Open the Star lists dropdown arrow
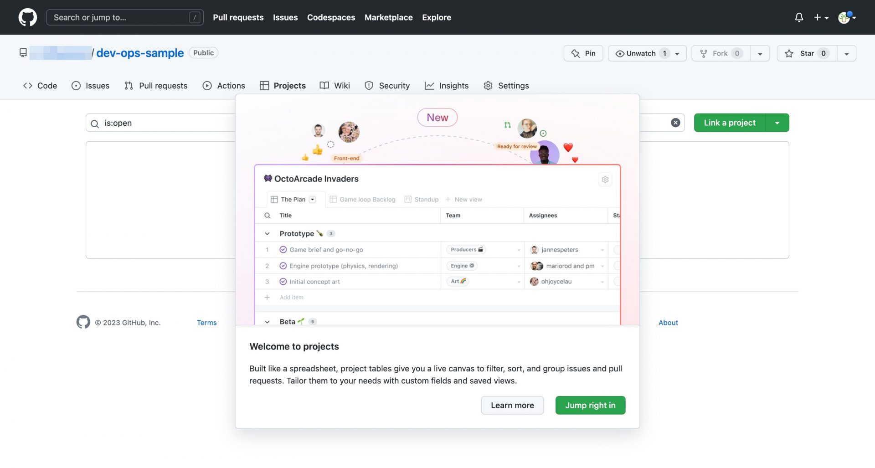875x468 pixels. point(846,53)
